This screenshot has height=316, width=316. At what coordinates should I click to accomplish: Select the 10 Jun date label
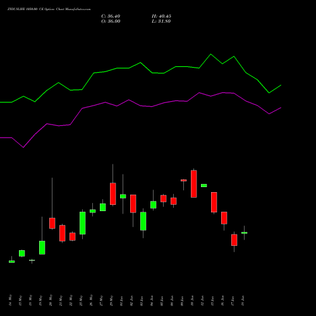(193, 301)
